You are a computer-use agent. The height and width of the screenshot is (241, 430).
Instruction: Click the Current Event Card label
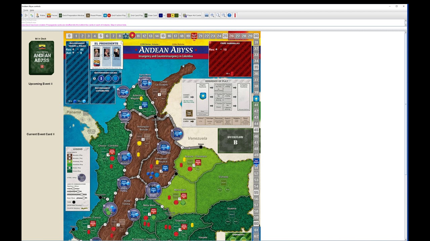point(41,134)
